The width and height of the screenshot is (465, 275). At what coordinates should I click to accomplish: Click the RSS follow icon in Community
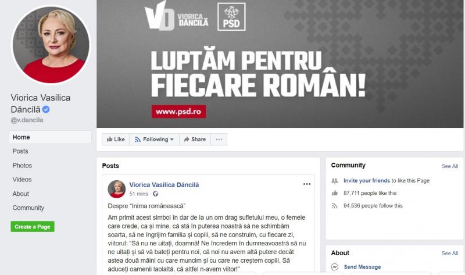(335, 206)
